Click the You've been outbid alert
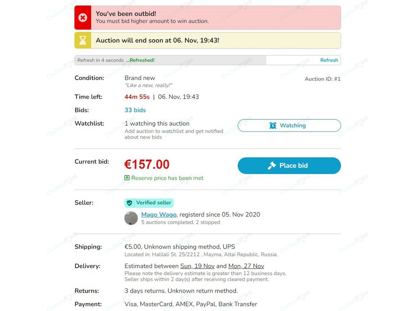The image size is (415, 311). (207, 18)
